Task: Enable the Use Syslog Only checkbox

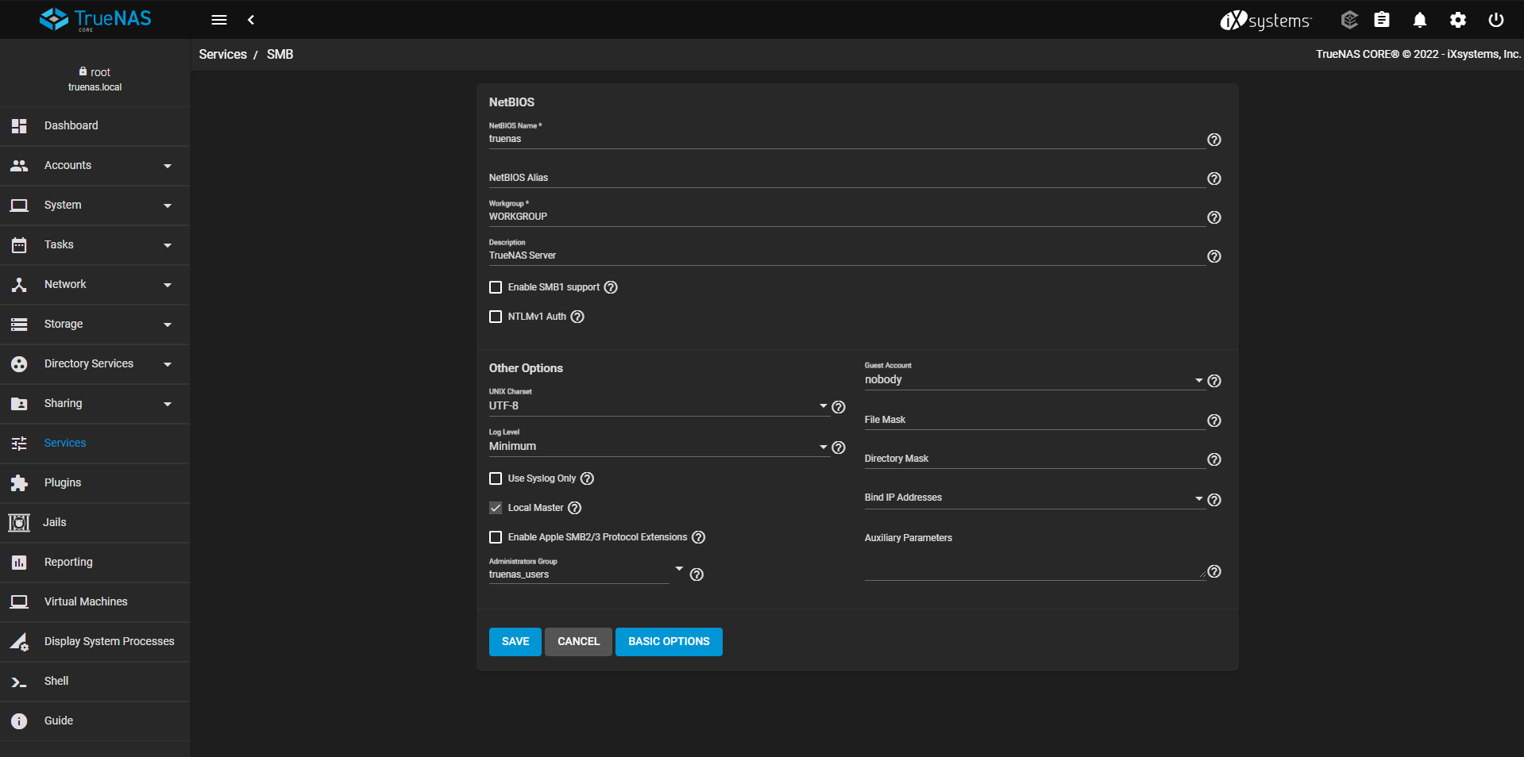Action: tap(496, 478)
